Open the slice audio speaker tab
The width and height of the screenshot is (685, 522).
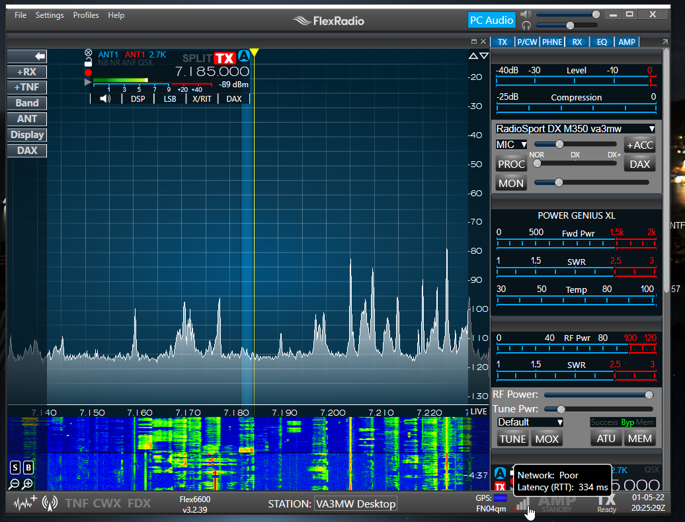105,98
